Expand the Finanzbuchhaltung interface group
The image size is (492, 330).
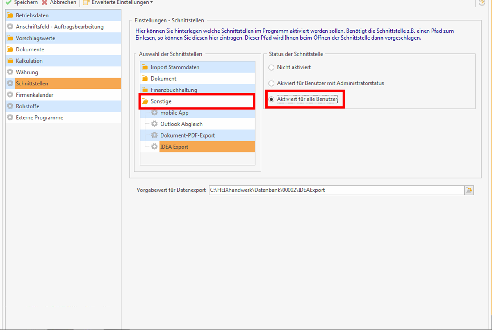[x=174, y=90]
